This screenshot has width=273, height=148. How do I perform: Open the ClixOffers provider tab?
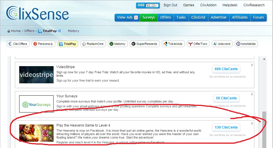18,44
